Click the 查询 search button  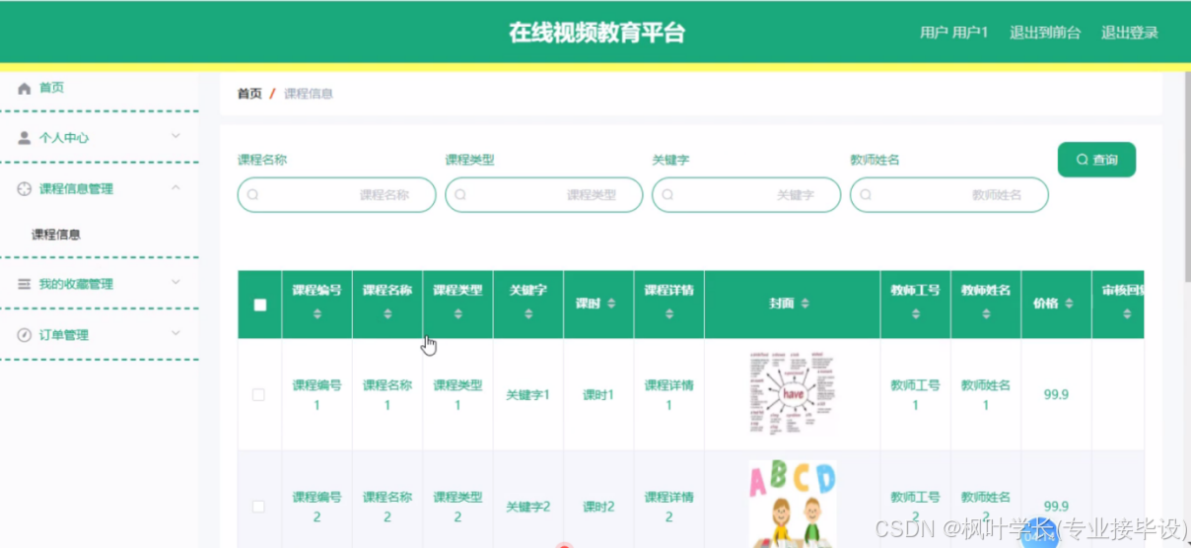pyautogui.click(x=1096, y=160)
